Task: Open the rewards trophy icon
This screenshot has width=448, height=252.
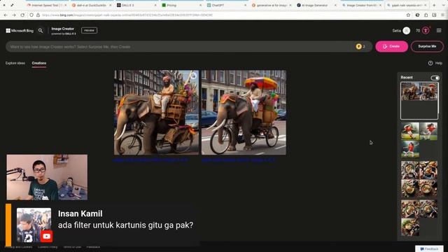Action: [426, 31]
